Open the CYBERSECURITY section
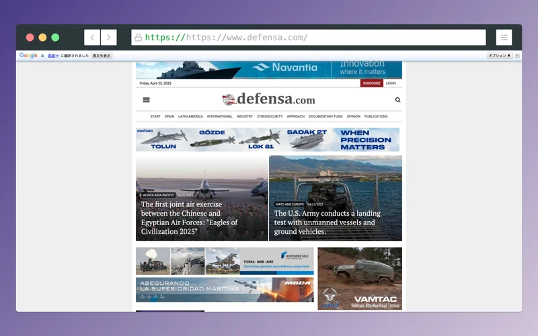This screenshot has height=336, width=538. (270, 116)
